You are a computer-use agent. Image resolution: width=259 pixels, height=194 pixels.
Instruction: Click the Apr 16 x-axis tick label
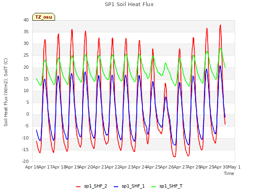click(x=32, y=167)
